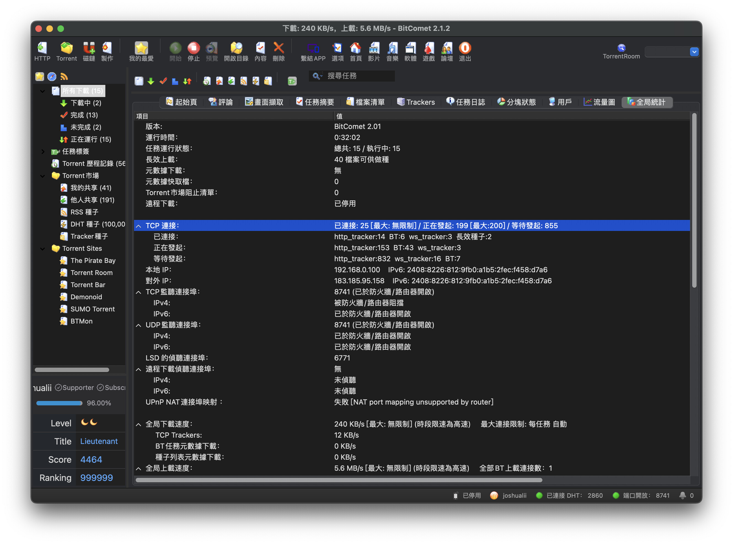The image size is (733, 544).
Task: Click the 96.00% progress bar
Action: click(x=59, y=403)
